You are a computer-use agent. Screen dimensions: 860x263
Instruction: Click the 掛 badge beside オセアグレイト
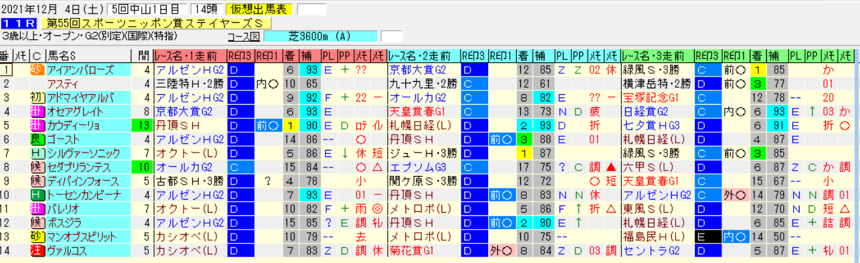pos(37,111)
